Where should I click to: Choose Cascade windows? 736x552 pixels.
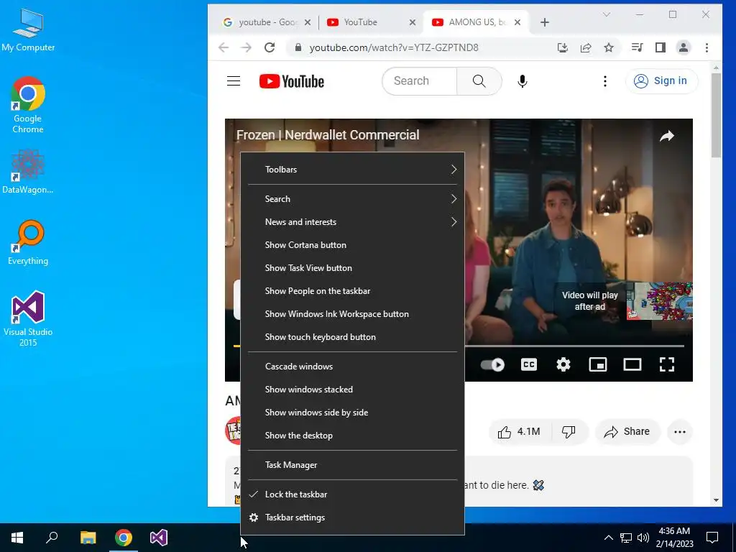pos(352,367)
